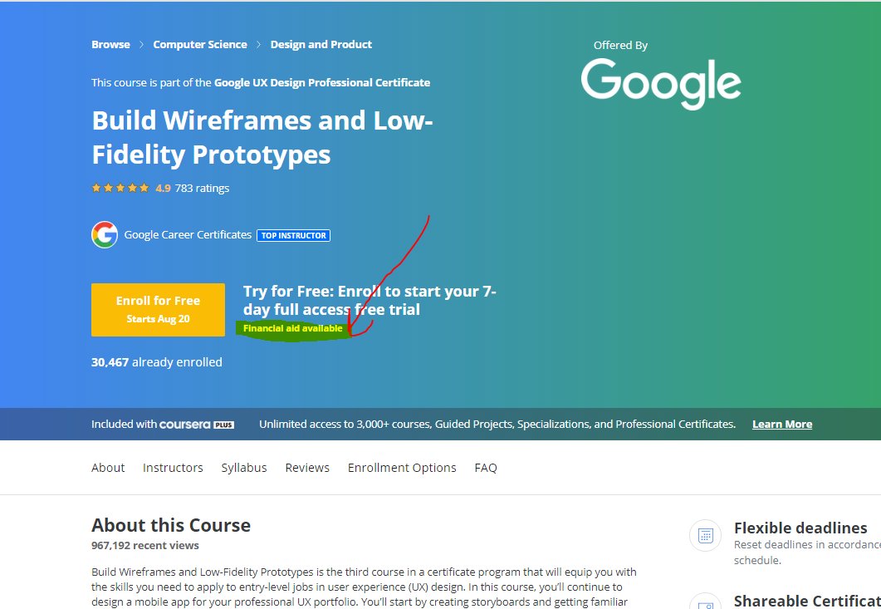Select the Enrollment Options tab
The width and height of the screenshot is (881, 609).
point(402,468)
